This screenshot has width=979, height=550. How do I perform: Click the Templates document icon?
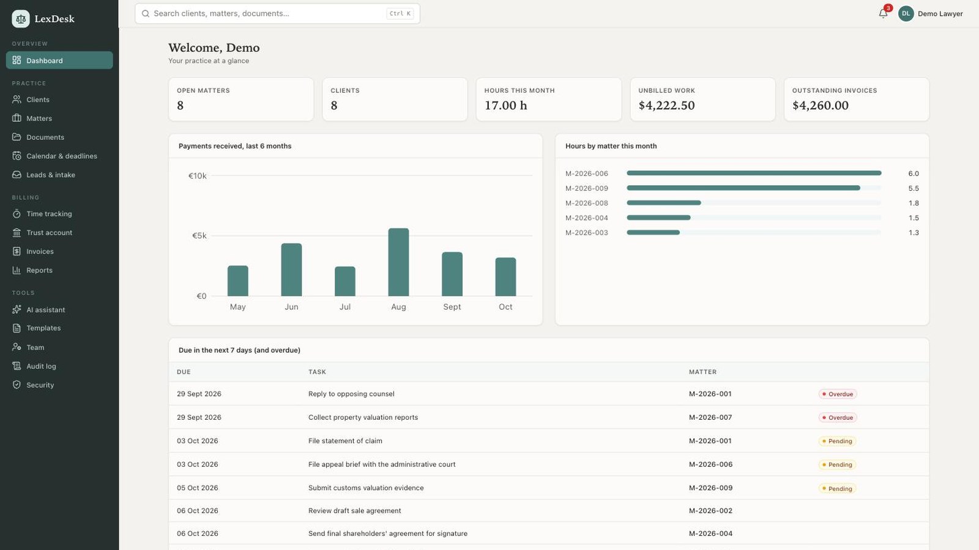17,328
